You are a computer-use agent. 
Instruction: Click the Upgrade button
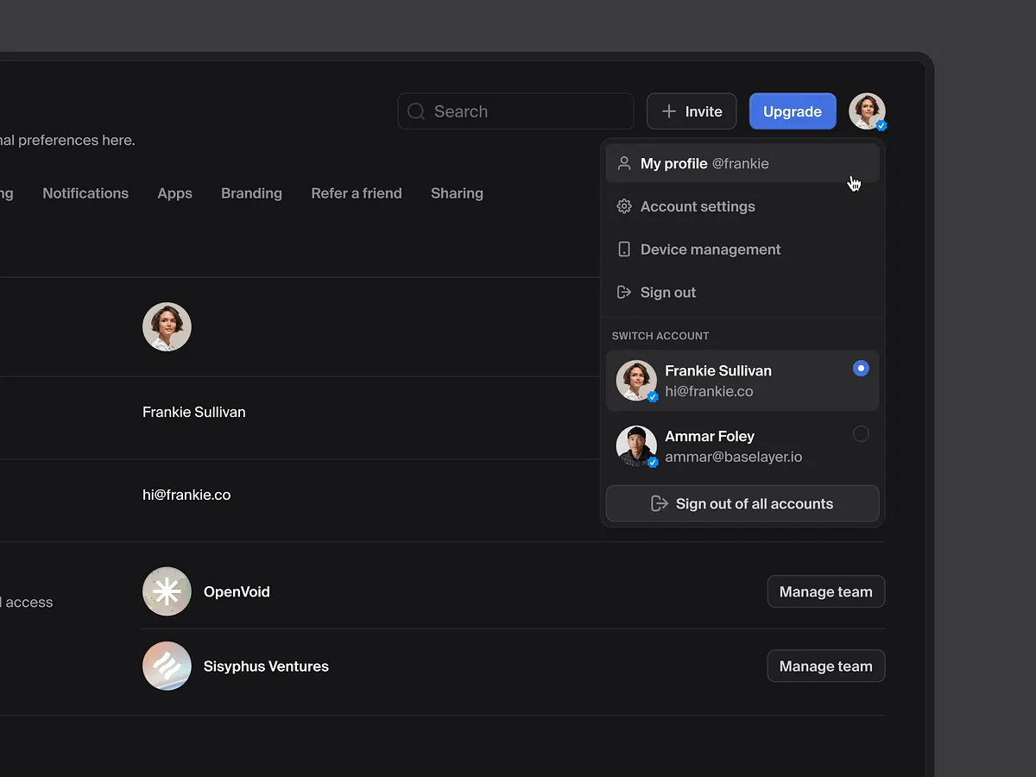pos(792,111)
